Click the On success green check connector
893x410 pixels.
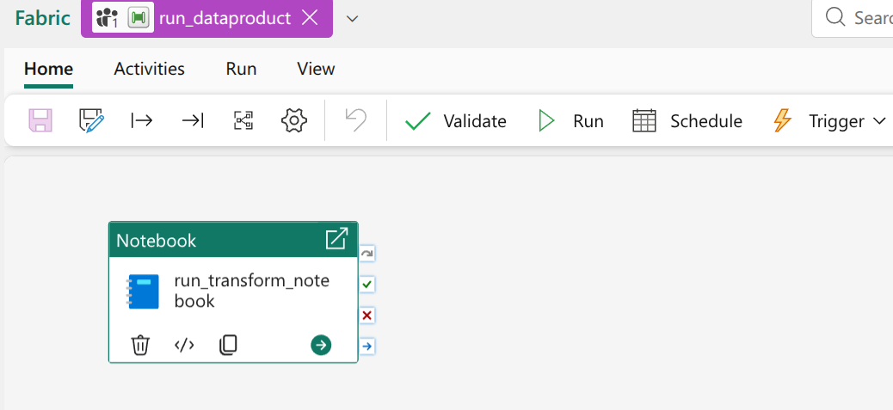coord(367,284)
